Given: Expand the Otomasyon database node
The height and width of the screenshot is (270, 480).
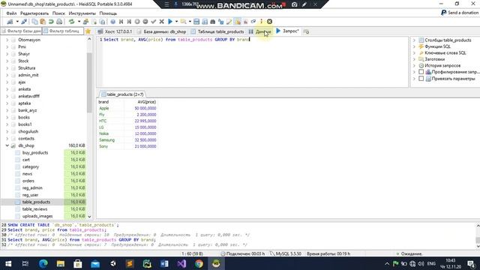Looking at the screenshot, I should 7,40.
